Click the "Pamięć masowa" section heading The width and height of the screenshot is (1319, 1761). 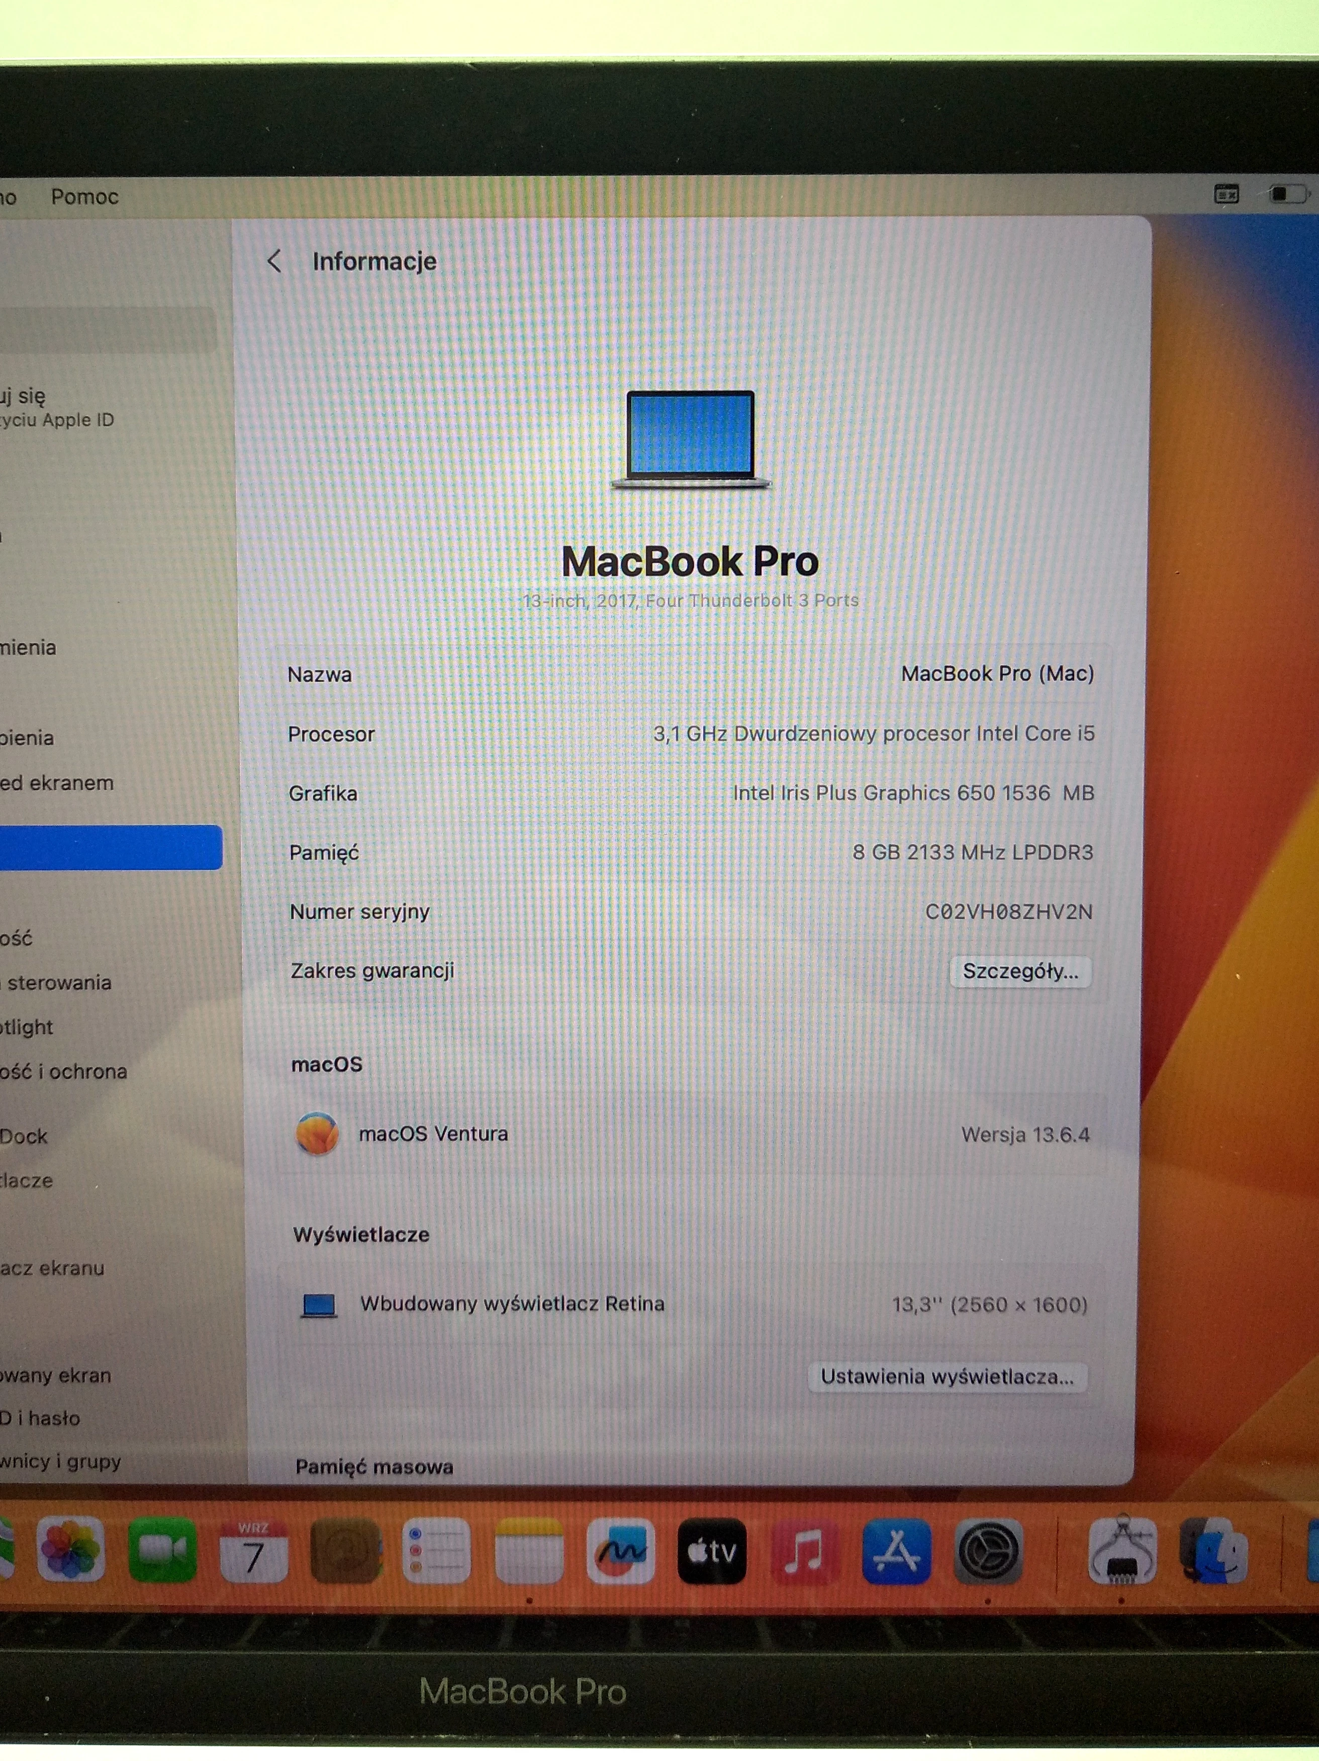click(x=374, y=1467)
